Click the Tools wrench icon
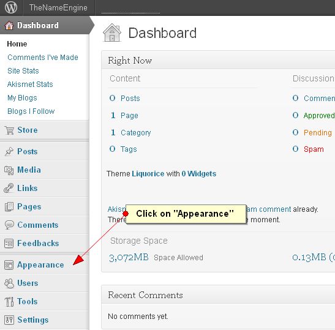335x330 pixels. pyautogui.click(x=9, y=302)
